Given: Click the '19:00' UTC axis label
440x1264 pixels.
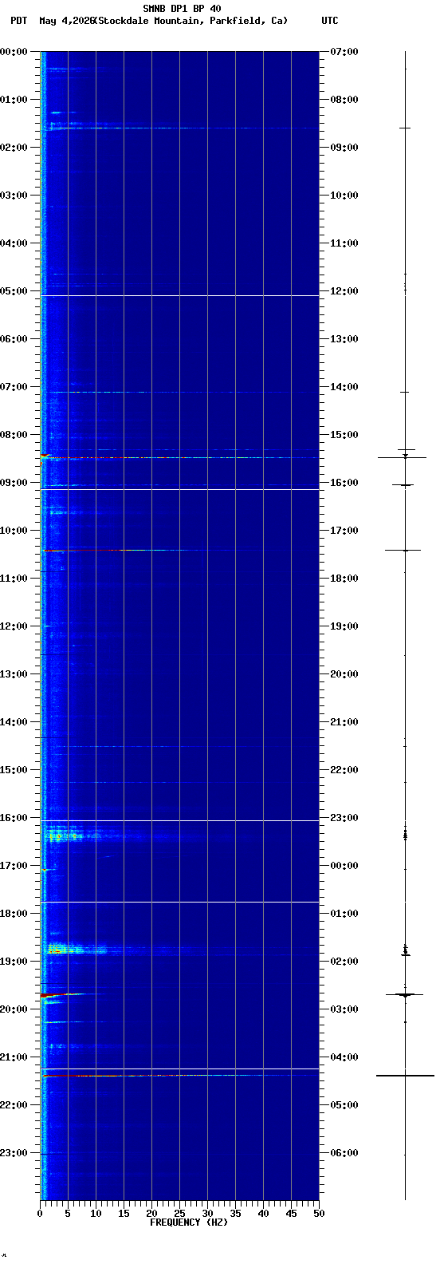Looking at the screenshot, I should coord(344,626).
